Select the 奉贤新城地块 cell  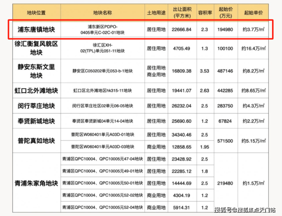click(36, 121)
